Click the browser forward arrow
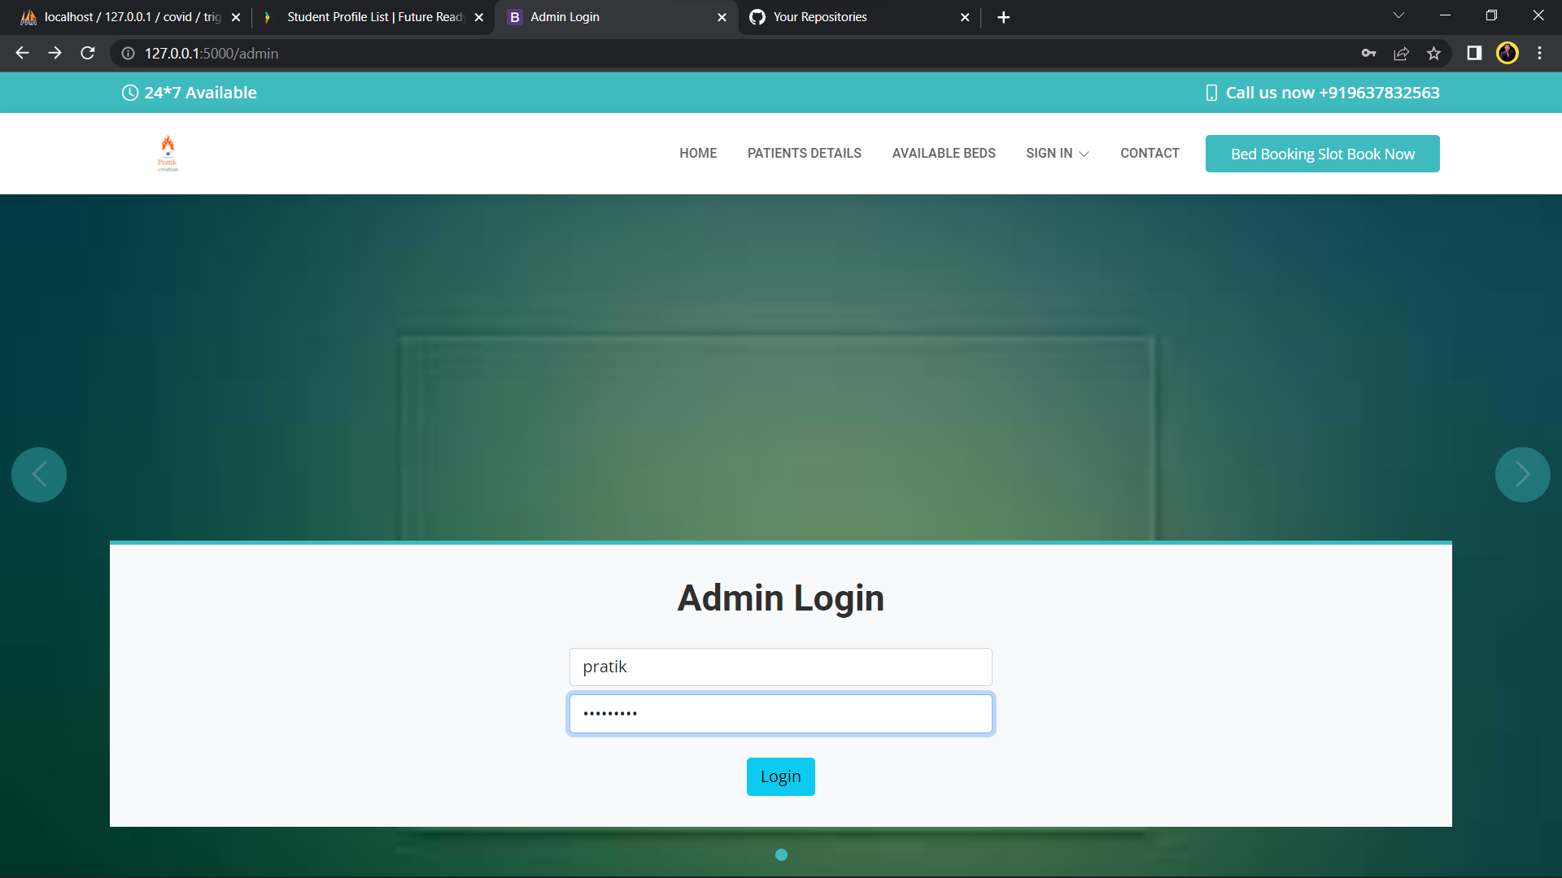1562x878 pixels. pos(55,53)
